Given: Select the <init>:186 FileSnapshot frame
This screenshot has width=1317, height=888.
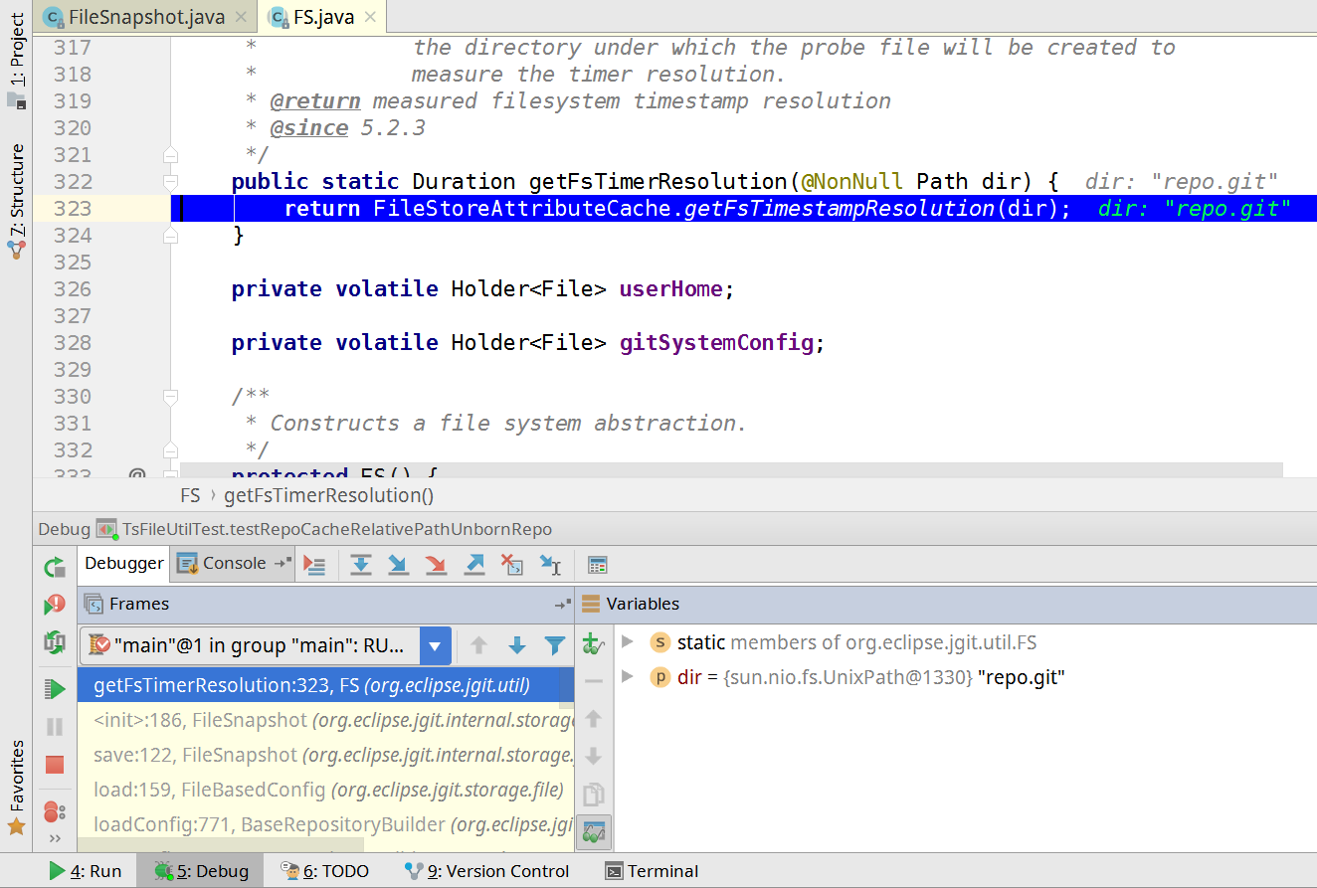Looking at the screenshot, I should (325, 720).
